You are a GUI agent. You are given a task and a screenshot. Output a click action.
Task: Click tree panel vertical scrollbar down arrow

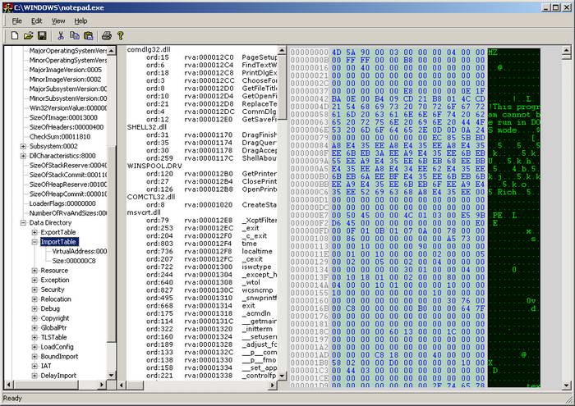coord(112,376)
